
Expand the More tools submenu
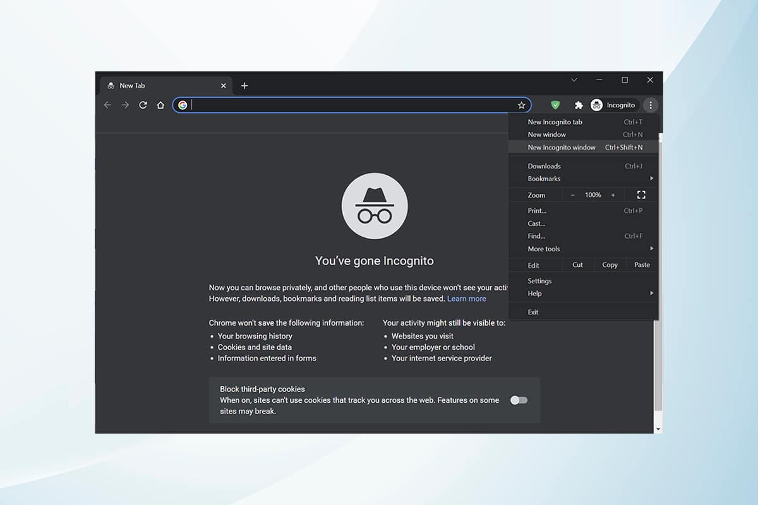[583, 249]
